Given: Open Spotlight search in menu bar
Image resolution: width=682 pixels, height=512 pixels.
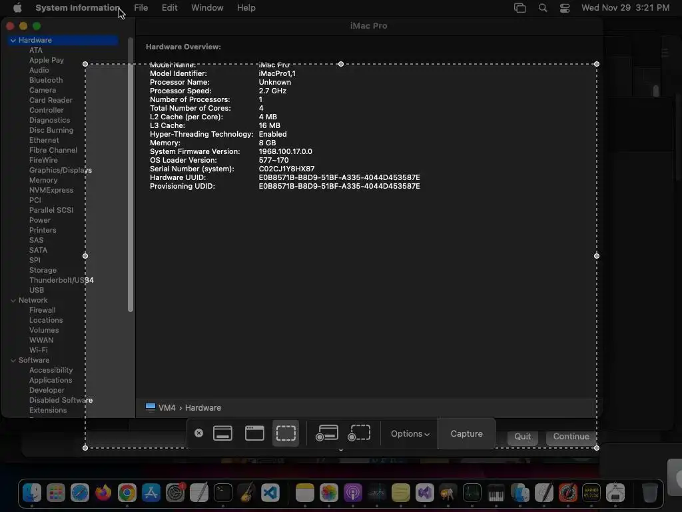Looking at the screenshot, I should click(x=543, y=8).
